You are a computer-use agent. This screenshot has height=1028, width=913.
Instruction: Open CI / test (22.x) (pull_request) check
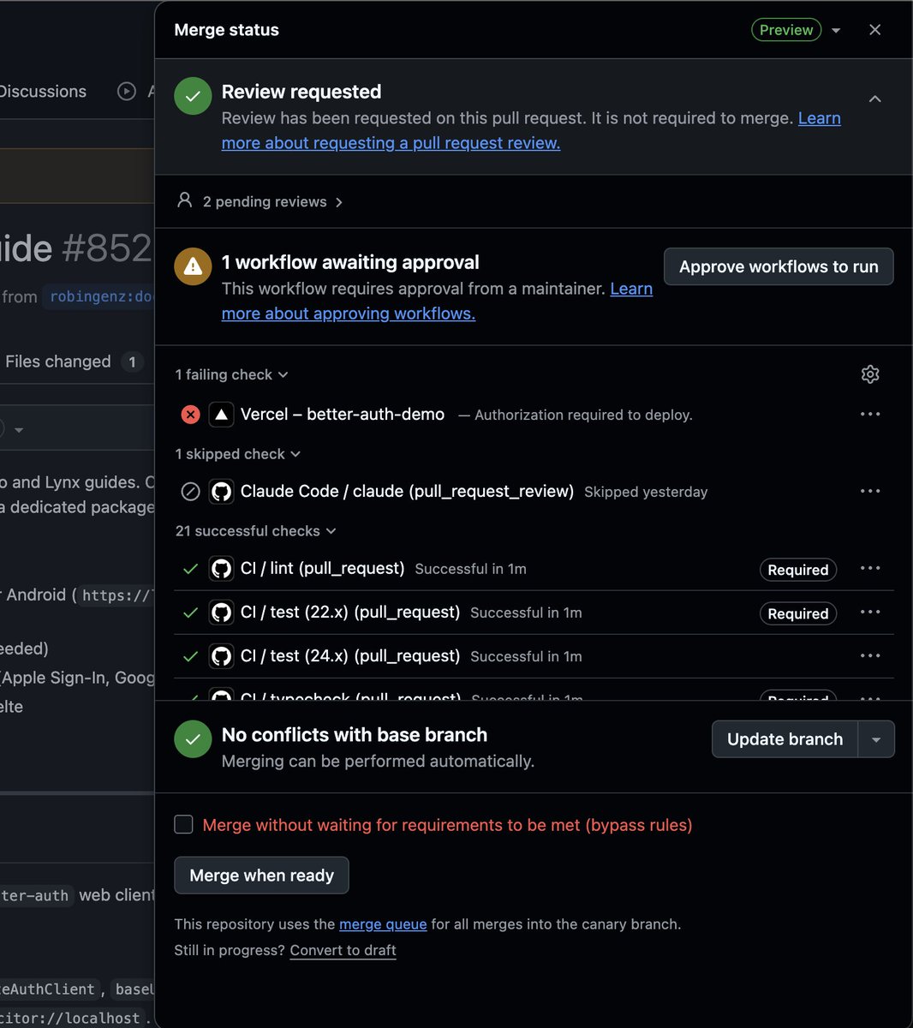pos(350,612)
